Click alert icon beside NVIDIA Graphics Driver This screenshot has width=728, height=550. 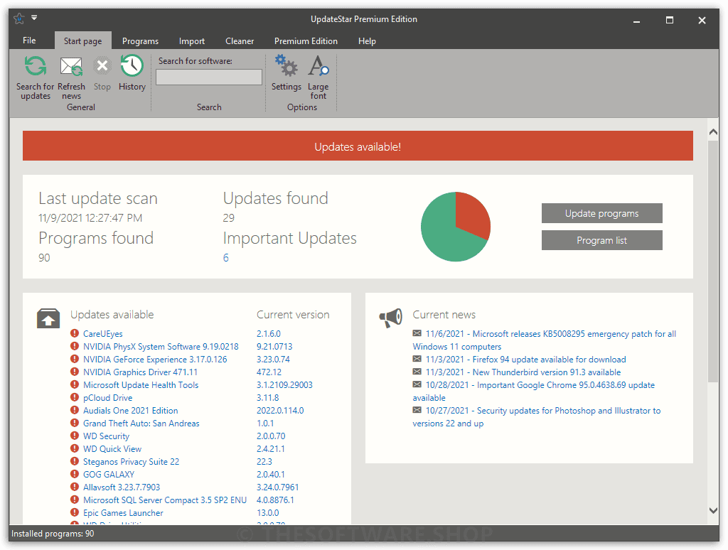[x=74, y=372]
